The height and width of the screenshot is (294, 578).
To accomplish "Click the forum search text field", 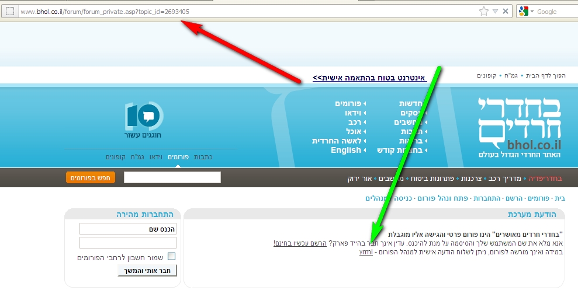I will click(172, 177).
